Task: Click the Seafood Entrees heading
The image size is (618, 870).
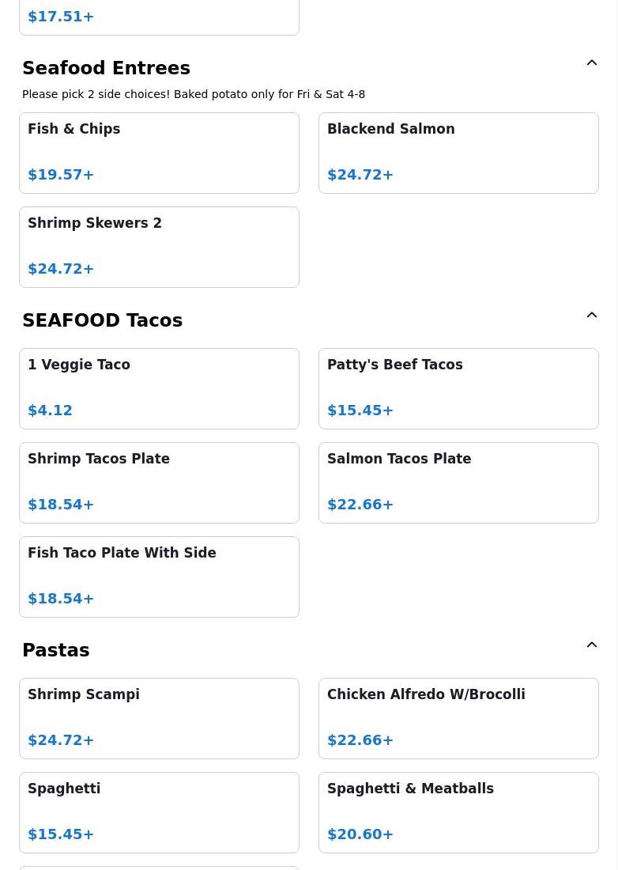Action: (106, 68)
